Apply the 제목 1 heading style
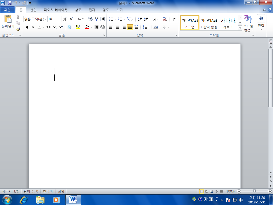 228,23
